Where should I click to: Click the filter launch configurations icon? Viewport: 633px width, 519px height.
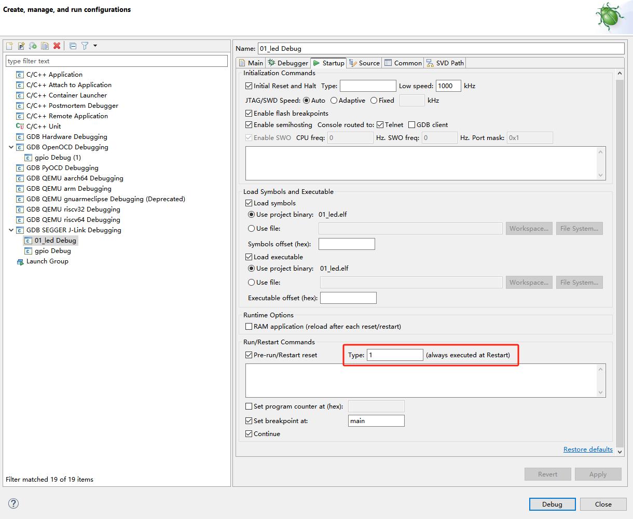(85, 46)
